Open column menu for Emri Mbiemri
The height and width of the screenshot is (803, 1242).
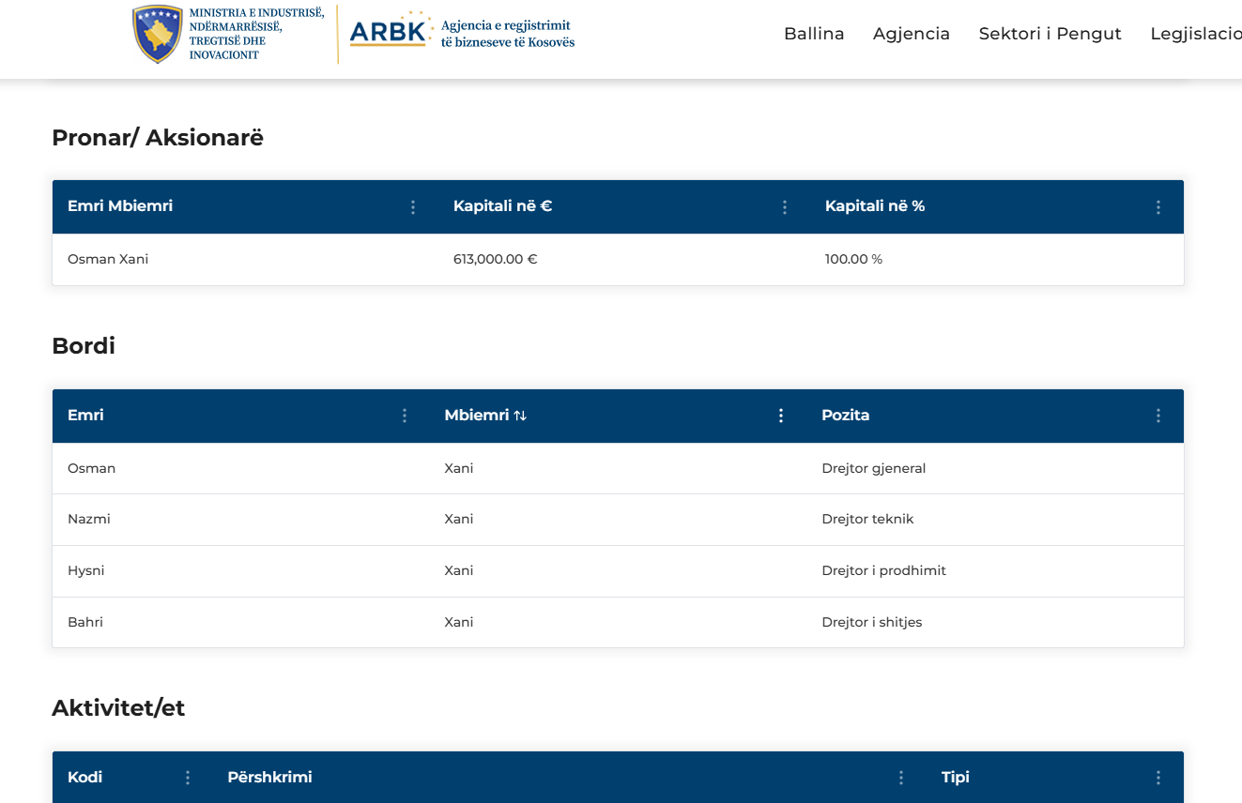(x=413, y=207)
